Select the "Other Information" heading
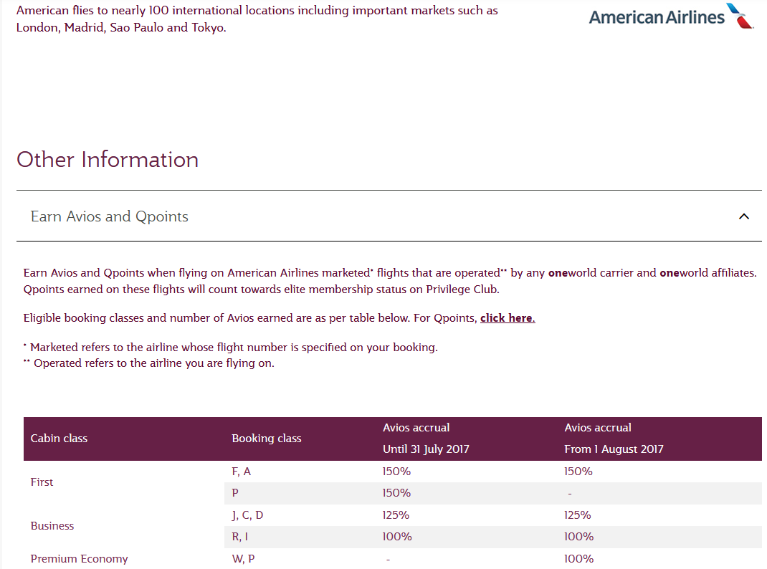 [x=108, y=159]
